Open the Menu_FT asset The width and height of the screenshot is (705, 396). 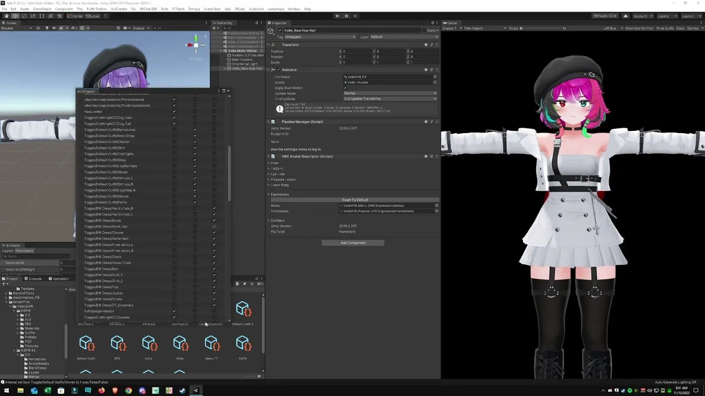coord(211,344)
